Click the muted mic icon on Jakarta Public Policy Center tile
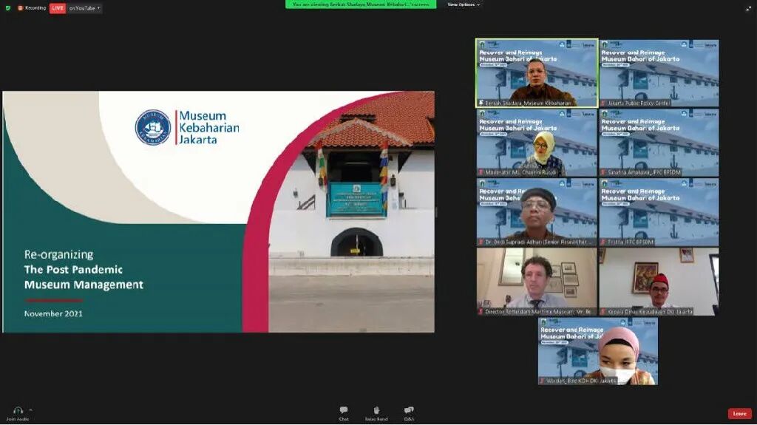This screenshot has width=757, height=425. (x=603, y=103)
